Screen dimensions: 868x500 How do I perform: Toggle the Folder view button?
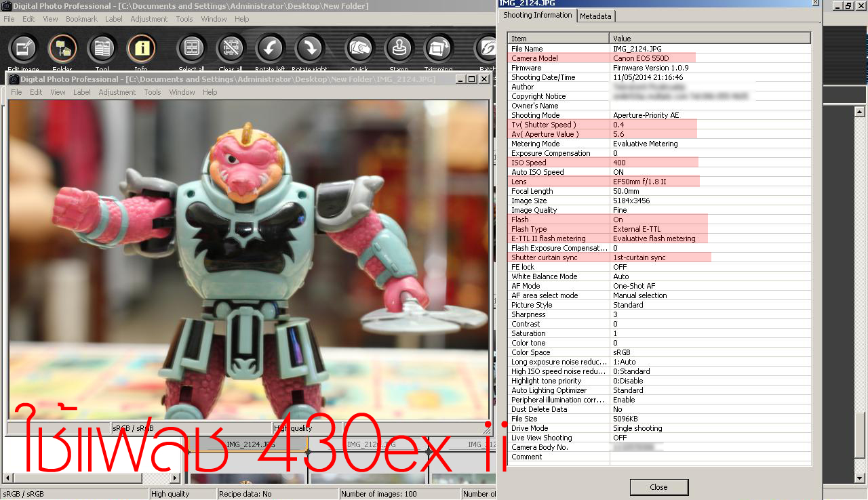[62, 49]
